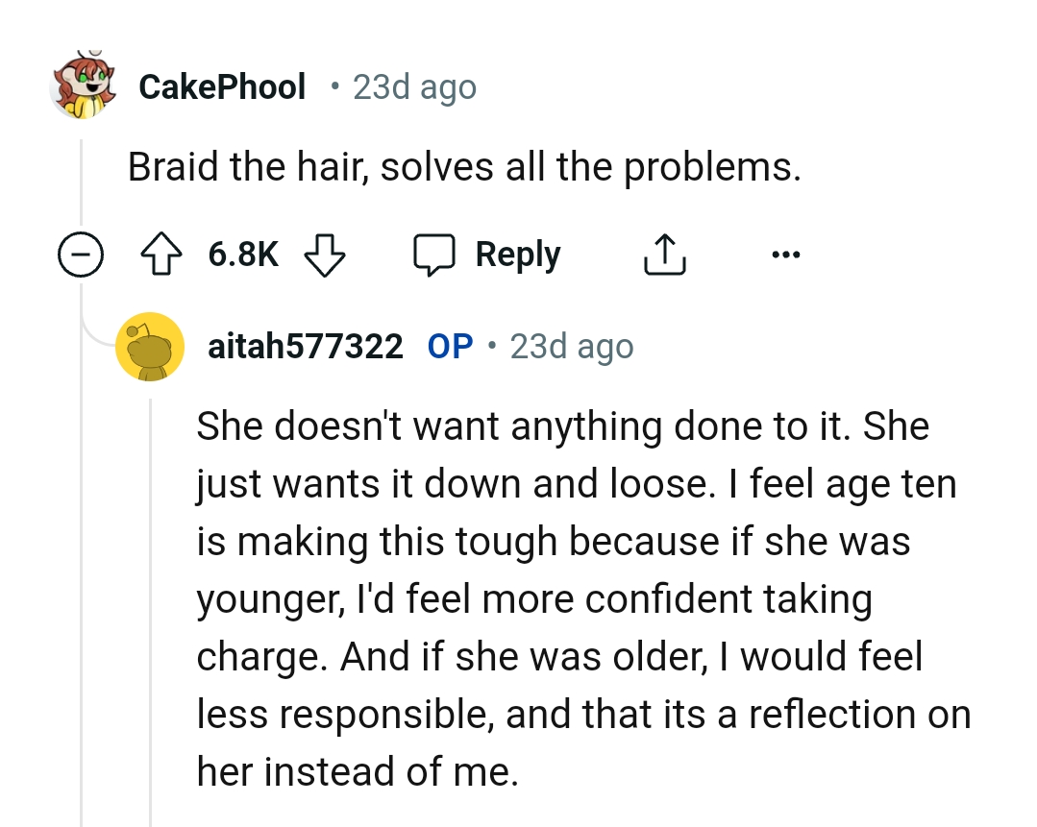Image resolution: width=1037 pixels, height=827 pixels.
Task: Toggle collapse state via the minus circle
Action: [x=82, y=254]
